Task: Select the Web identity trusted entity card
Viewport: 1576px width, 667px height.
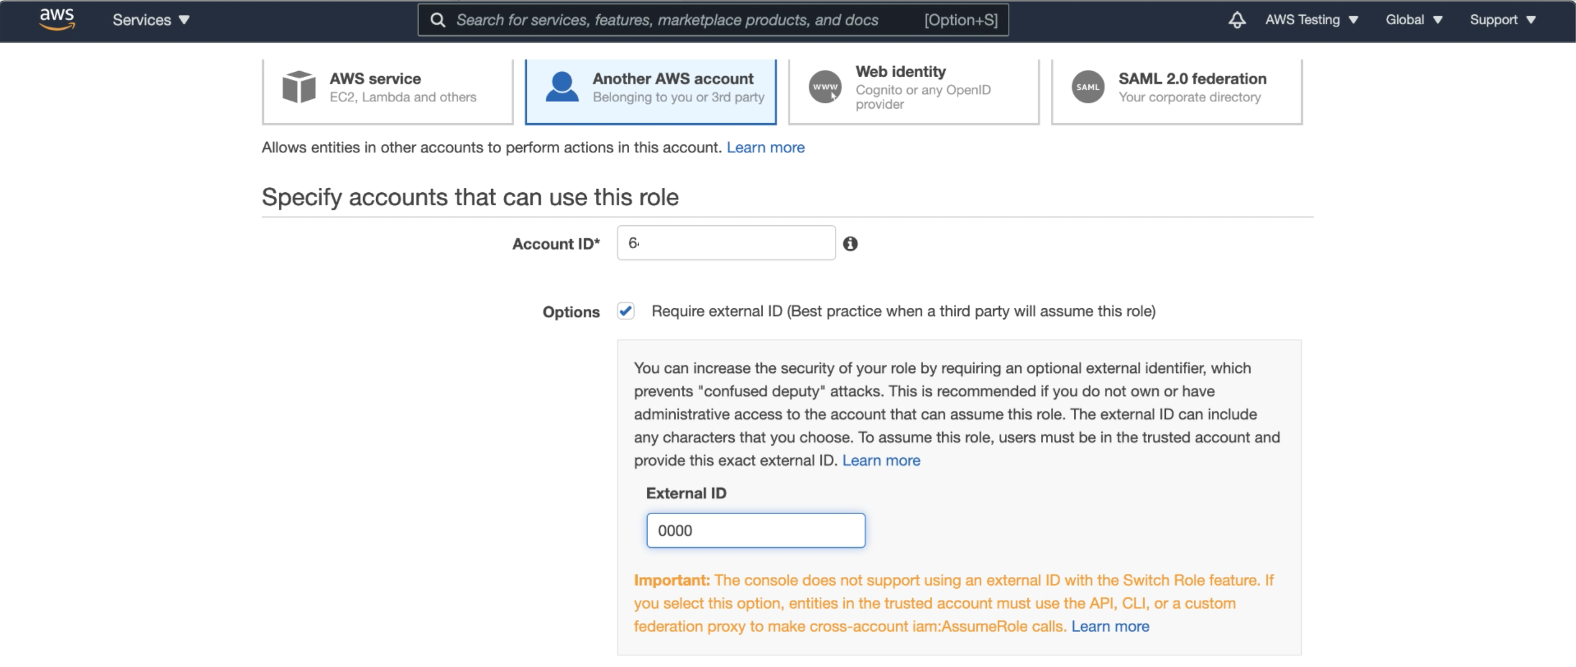Action: pyautogui.click(x=913, y=88)
